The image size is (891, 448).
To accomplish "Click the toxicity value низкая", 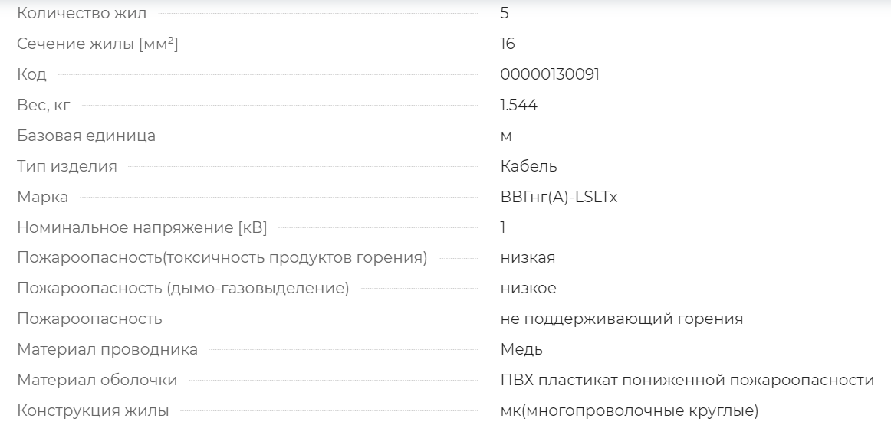I will (x=528, y=257).
